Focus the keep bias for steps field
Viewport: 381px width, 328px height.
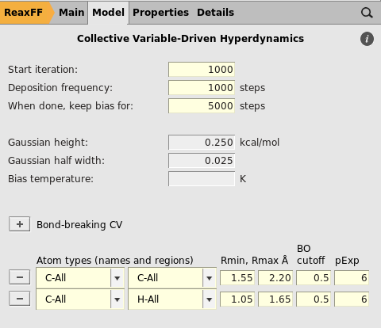202,106
